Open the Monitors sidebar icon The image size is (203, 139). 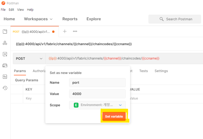5,77
